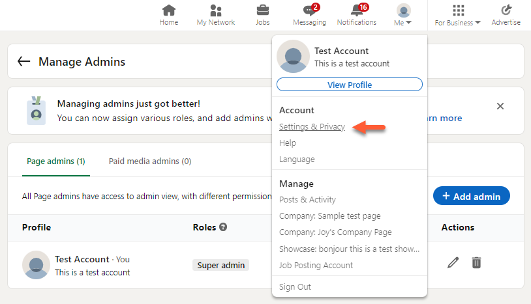
Task: Click the pencil edit admin icon
Action: point(453,263)
